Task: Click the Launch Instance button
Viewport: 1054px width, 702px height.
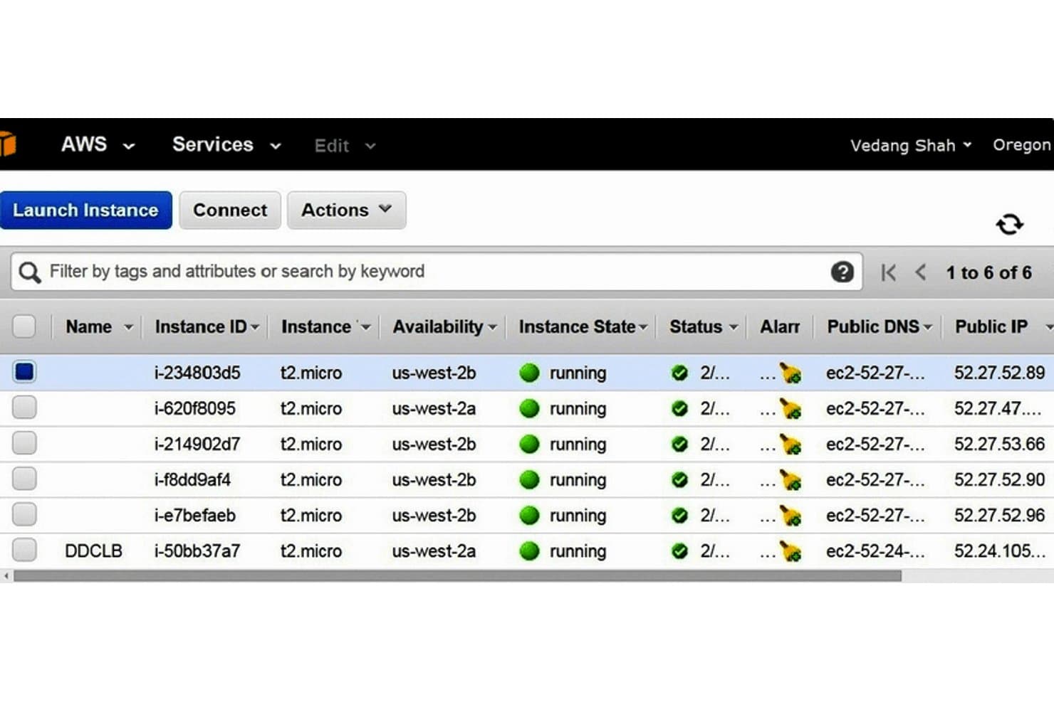Action: tap(86, 210)
